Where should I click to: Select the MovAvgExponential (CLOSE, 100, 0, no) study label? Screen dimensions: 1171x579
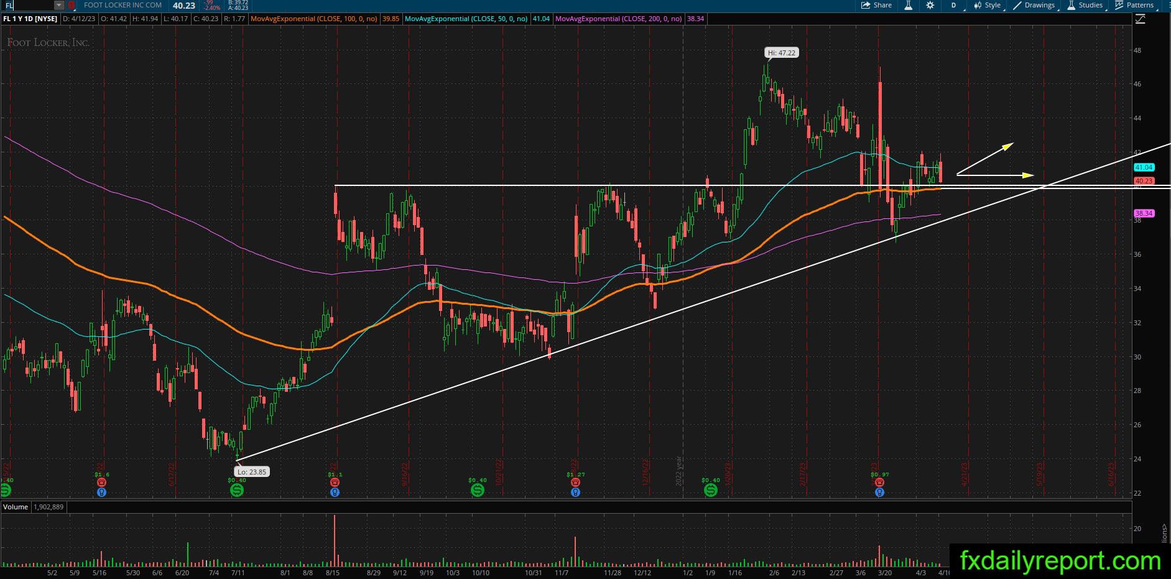point(314,19)
